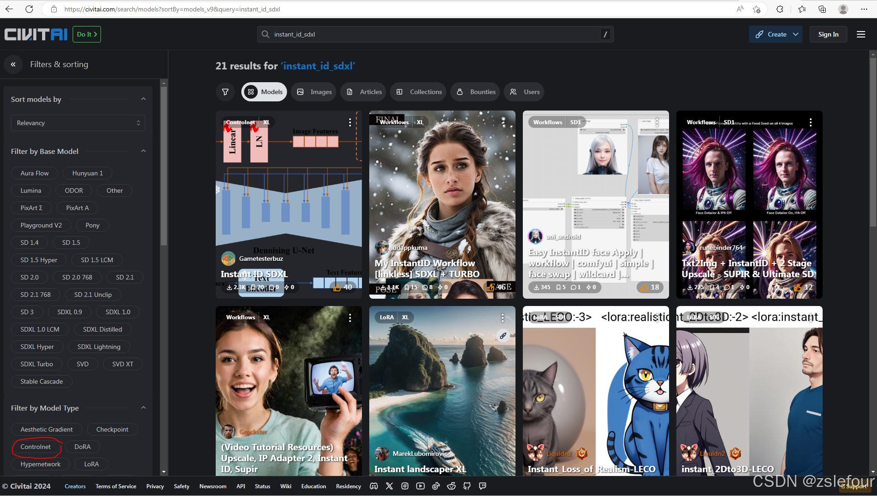Toggle the Controlnet model type filter
877x496 pixels.
coord(36,447)
